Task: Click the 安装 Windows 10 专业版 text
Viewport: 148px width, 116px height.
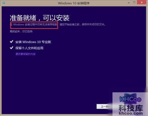Action: pos(33,42)
